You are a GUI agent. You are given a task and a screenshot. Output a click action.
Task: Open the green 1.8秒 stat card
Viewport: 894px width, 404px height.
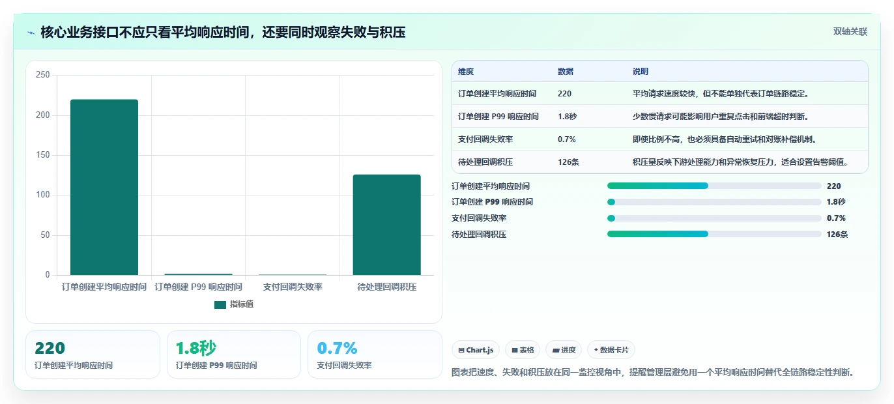point(234,354)
